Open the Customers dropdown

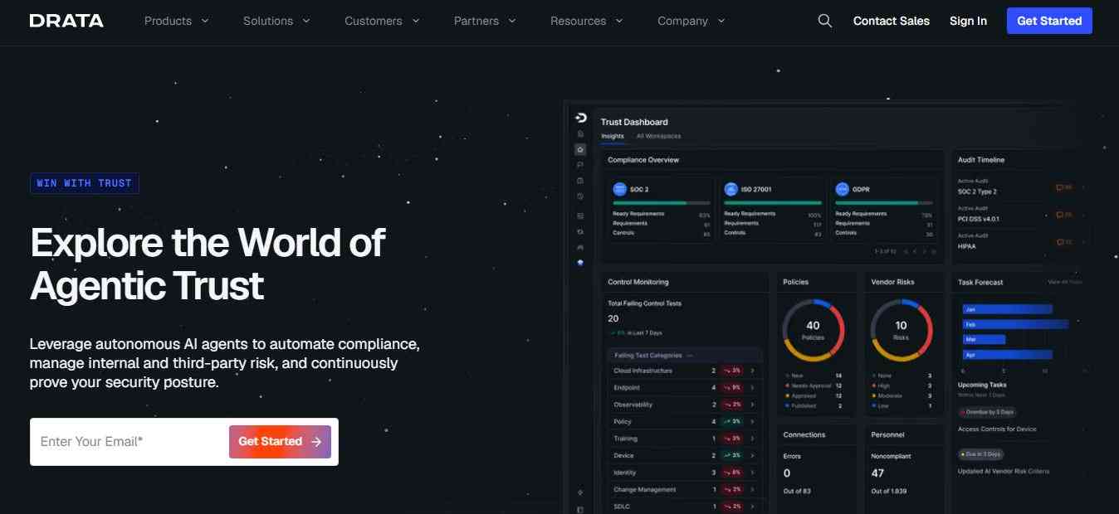[x=382, y=21]
